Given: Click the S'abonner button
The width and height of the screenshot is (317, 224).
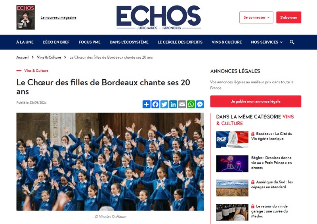Looking at the screenshot, I should tap(289, 17).
